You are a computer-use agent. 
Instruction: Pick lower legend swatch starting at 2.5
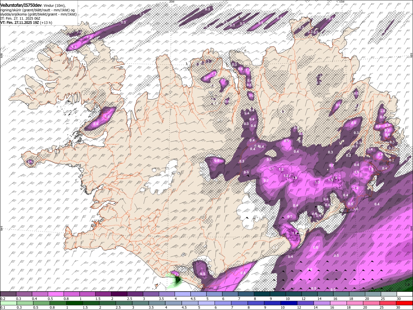124,303
